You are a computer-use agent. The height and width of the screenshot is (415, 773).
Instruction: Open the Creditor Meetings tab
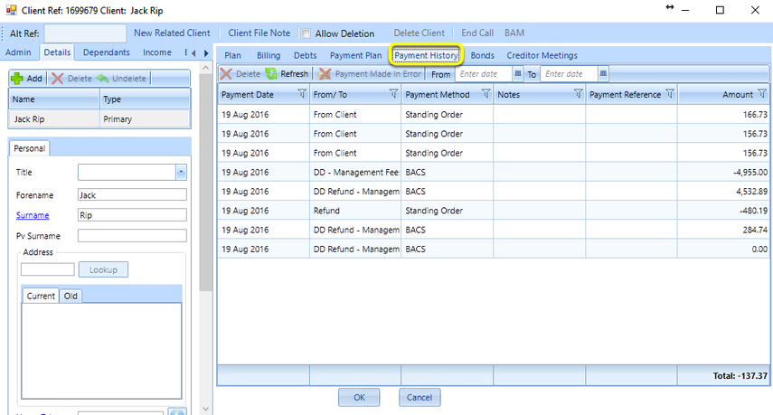[542, 56]
